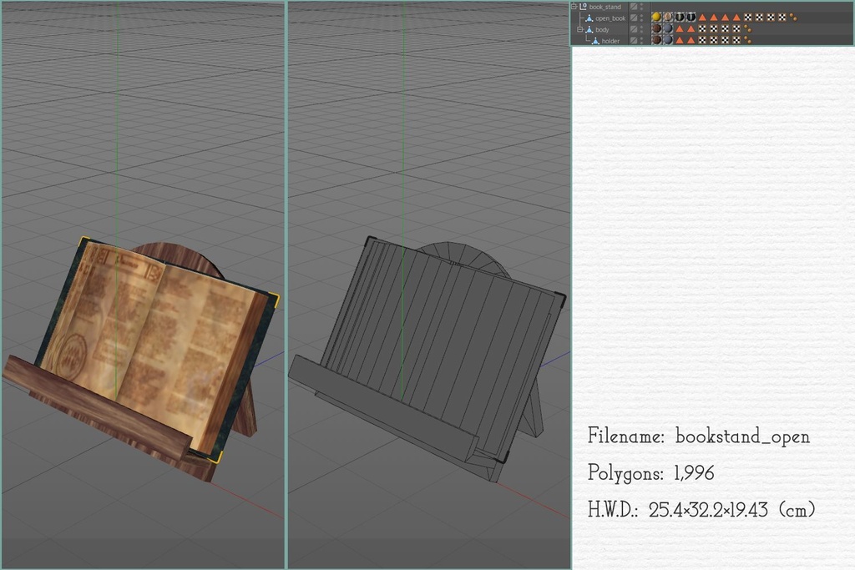Viewport: 855px width, 570px height.
Task: Select the Phong tag on holder row
Action: [747, 40]
